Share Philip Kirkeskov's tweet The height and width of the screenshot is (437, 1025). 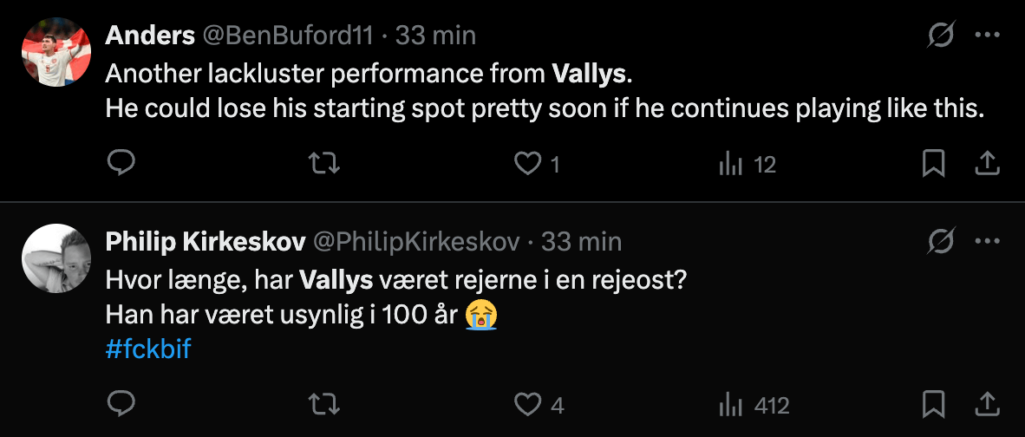[988, 404]
